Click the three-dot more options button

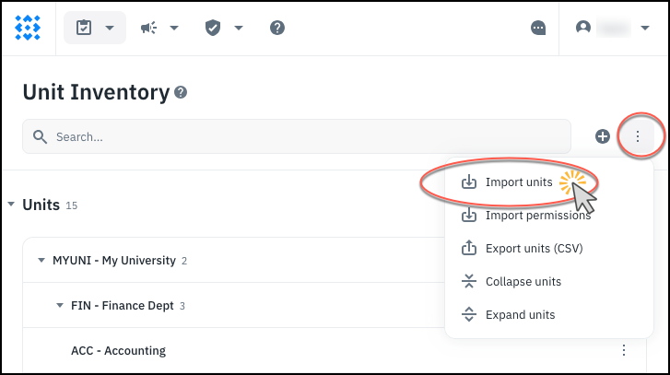[x=637, y=136]
